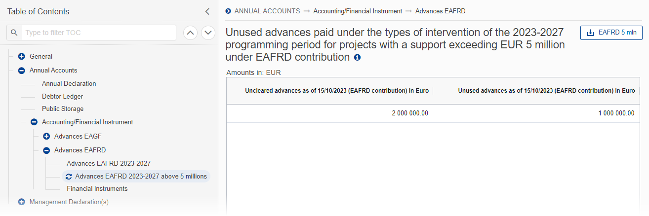Image resolution: width=649 pixels, height=216 pixels.
Task: Open the Annual Declaration page
Action: coord(69,84)
